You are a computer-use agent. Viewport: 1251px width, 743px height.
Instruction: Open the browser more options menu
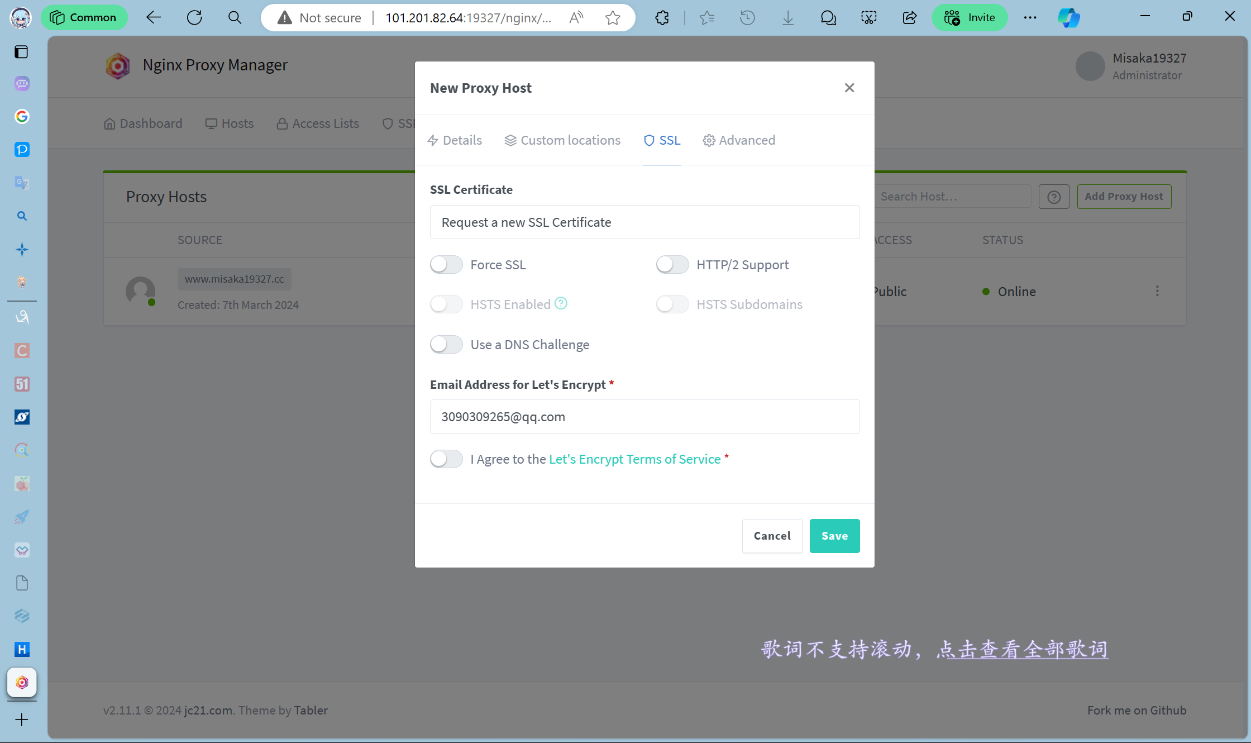(x=1030, y=18)
